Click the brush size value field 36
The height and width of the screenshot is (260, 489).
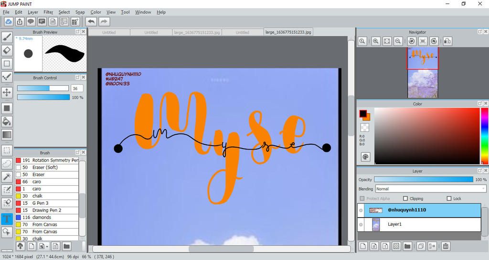tap(77, 88)
